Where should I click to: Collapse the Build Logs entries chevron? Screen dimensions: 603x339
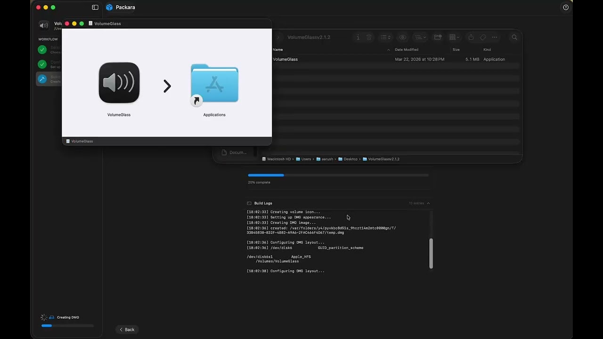pyautogui.click(x=428, y=203)
